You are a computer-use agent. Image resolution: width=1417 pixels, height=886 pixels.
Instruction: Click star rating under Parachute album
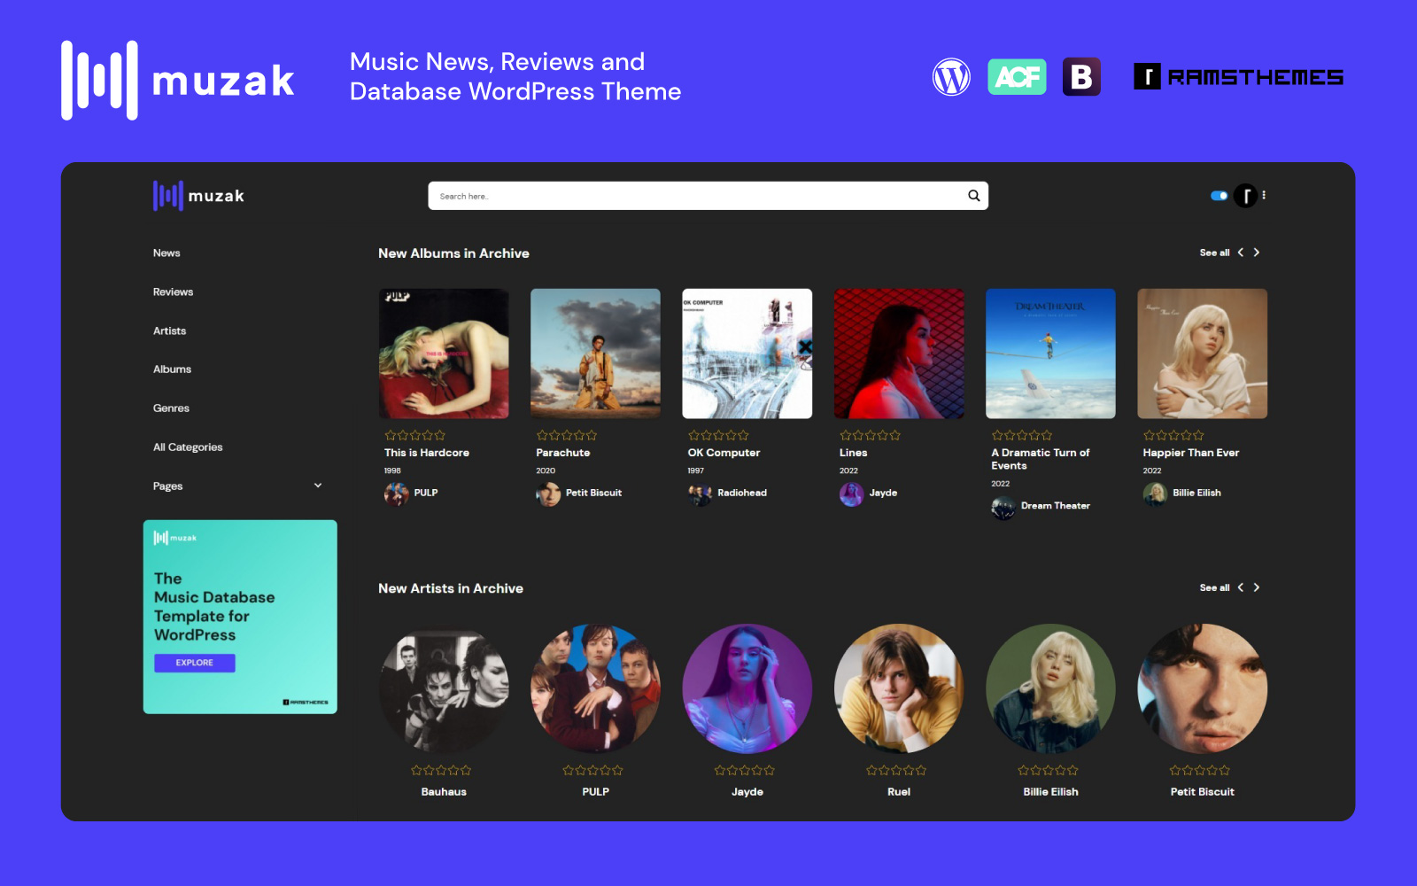567,435
